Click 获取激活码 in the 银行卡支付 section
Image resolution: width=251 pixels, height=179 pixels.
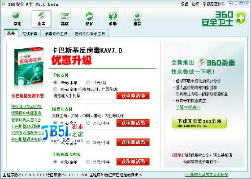coord(133,123)
